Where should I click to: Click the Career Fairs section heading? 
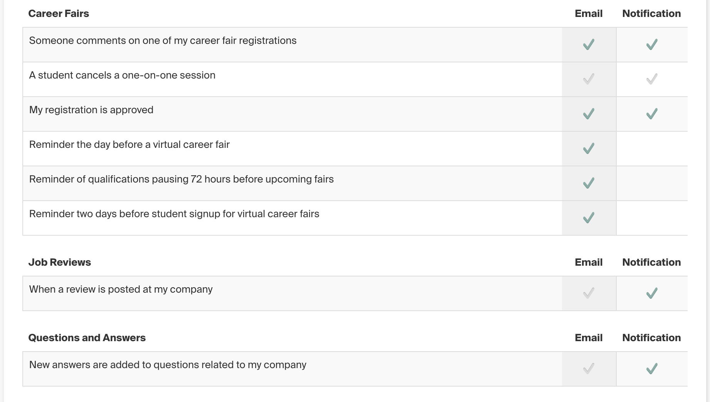(59, 13)
